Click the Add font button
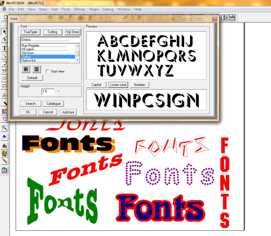Viewport: 271px width, 236px height. pos(68,112)
